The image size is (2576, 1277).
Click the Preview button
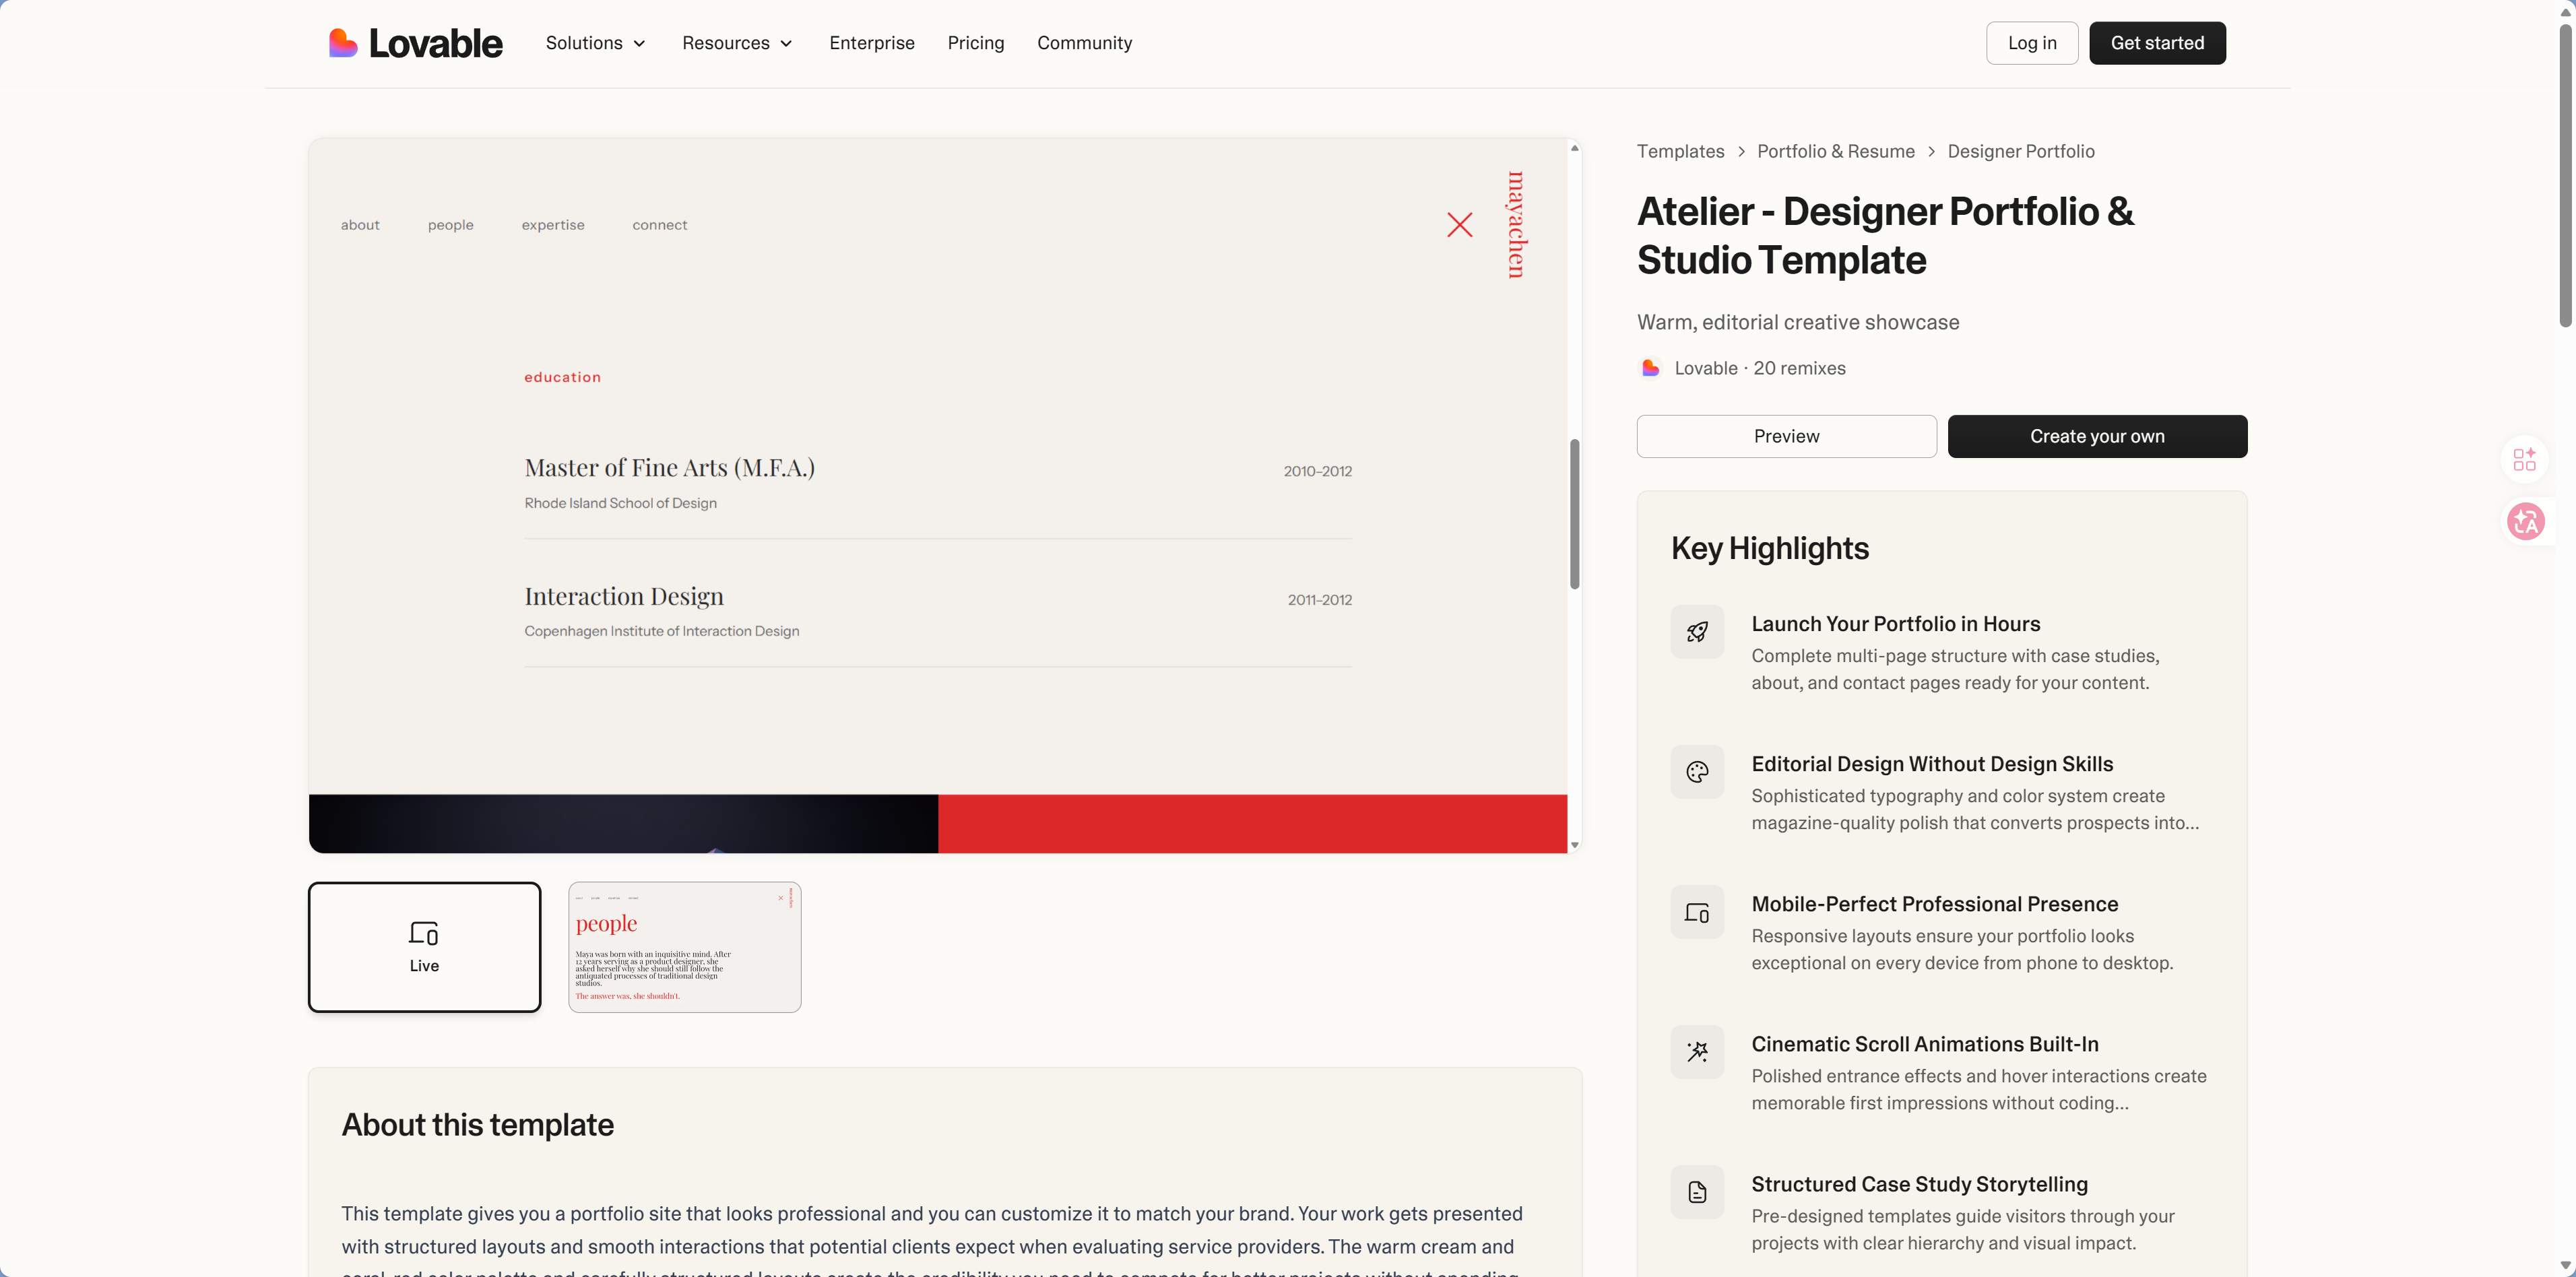tap(1786, 436)
